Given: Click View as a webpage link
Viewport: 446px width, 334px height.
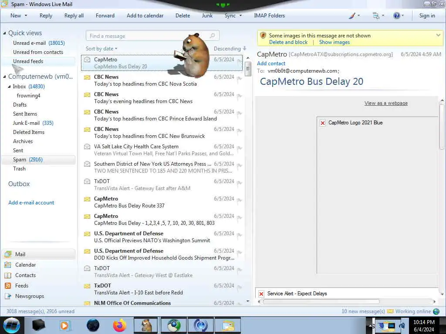Looking at the screenshot, I should 386,103.
